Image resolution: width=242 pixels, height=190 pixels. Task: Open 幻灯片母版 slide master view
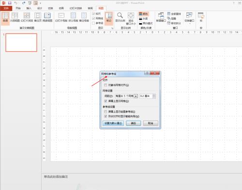point(61,17)
